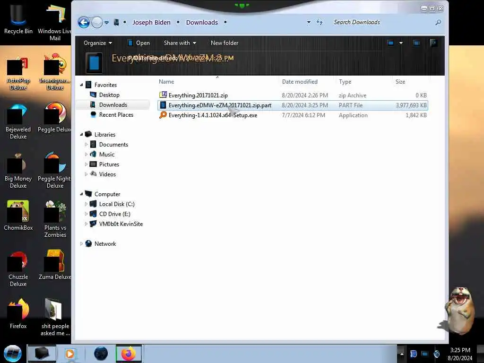This screenshot has width=484, height=363.
Task: Expand the Network node
Action: (81, 243)
